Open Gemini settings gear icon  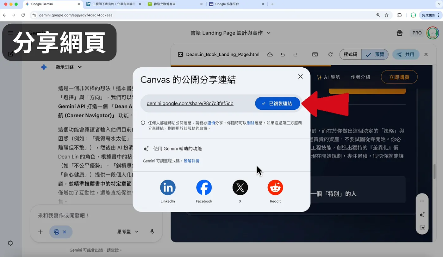coord(10,243)
